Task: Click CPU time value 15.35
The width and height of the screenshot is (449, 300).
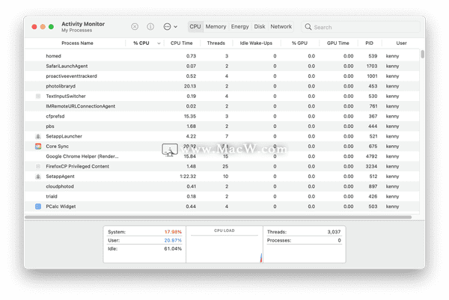Action: (x=190, y=116)
